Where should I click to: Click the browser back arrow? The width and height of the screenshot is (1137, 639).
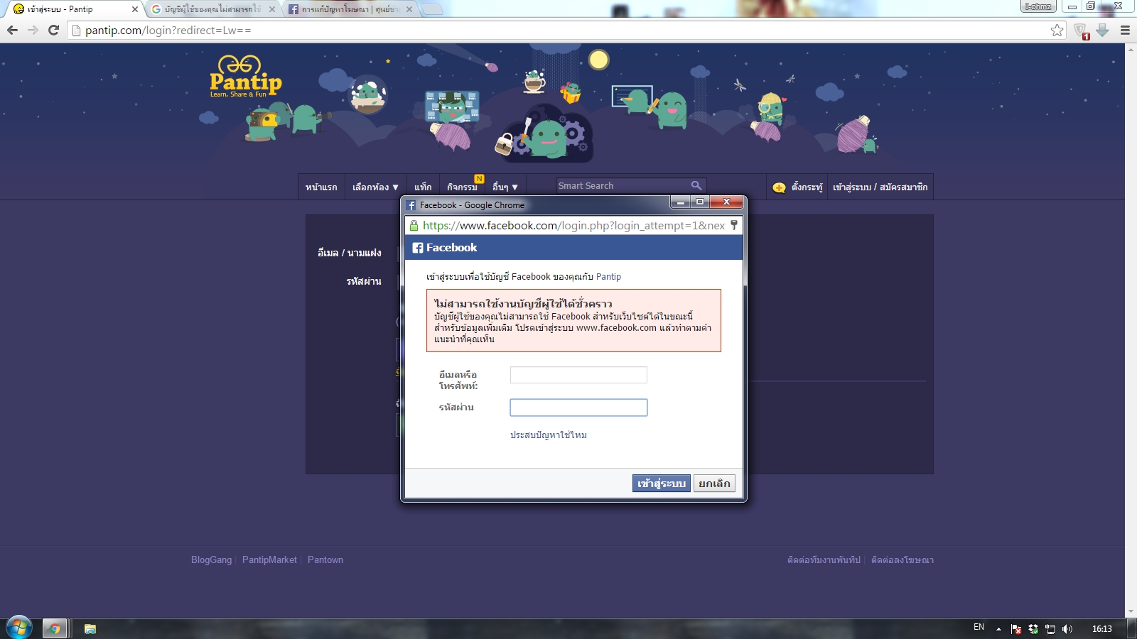[x=12, y=30]
